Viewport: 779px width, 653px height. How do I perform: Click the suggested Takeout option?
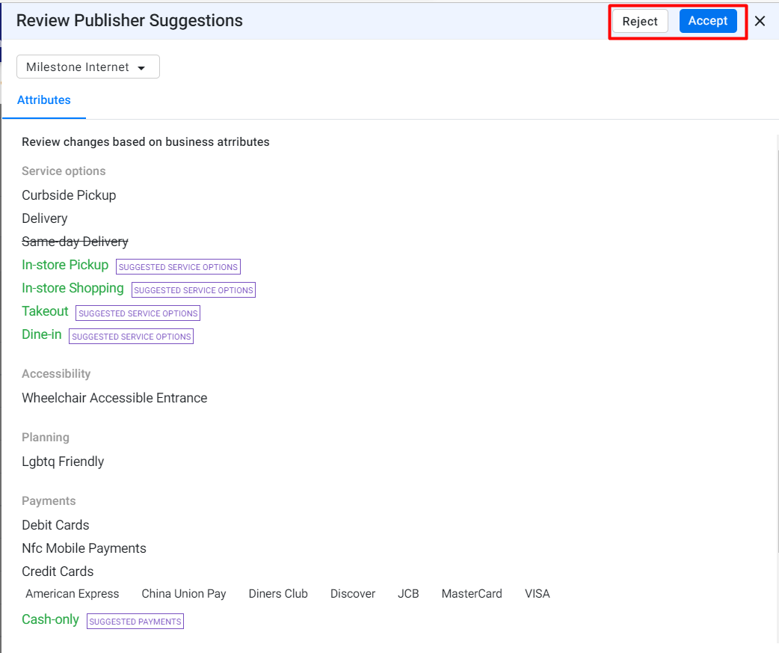pyautogui.click(x=45, y=311)
